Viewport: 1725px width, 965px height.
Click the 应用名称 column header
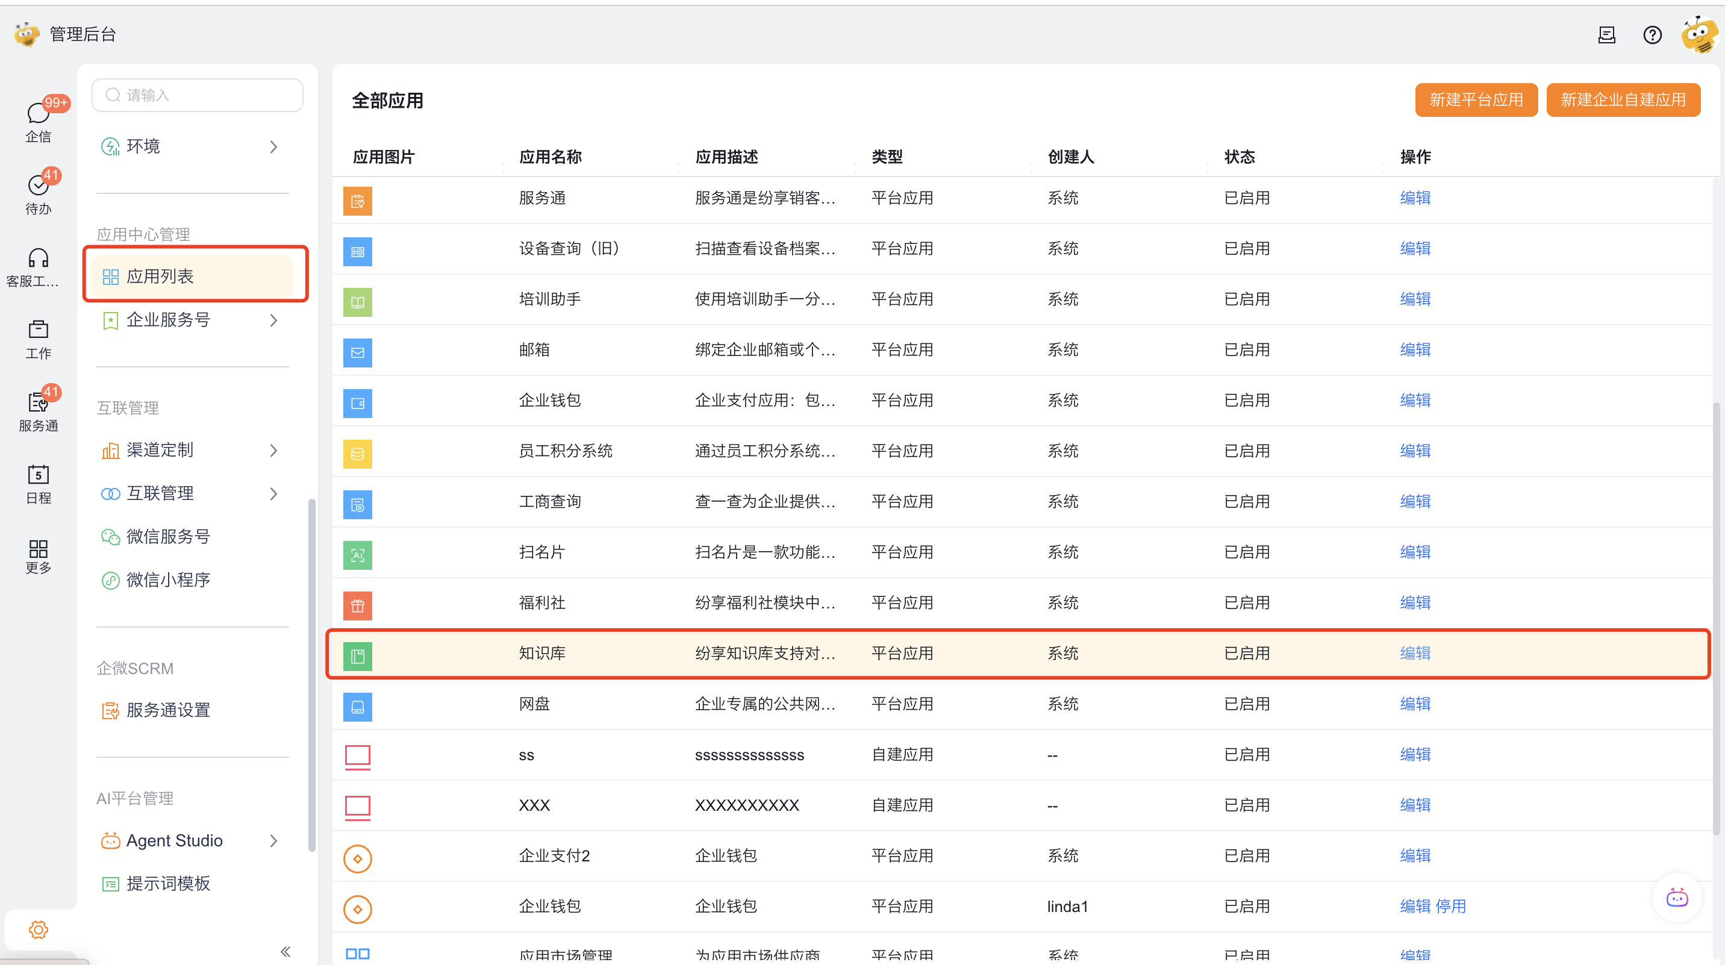(x=550, y=157)
